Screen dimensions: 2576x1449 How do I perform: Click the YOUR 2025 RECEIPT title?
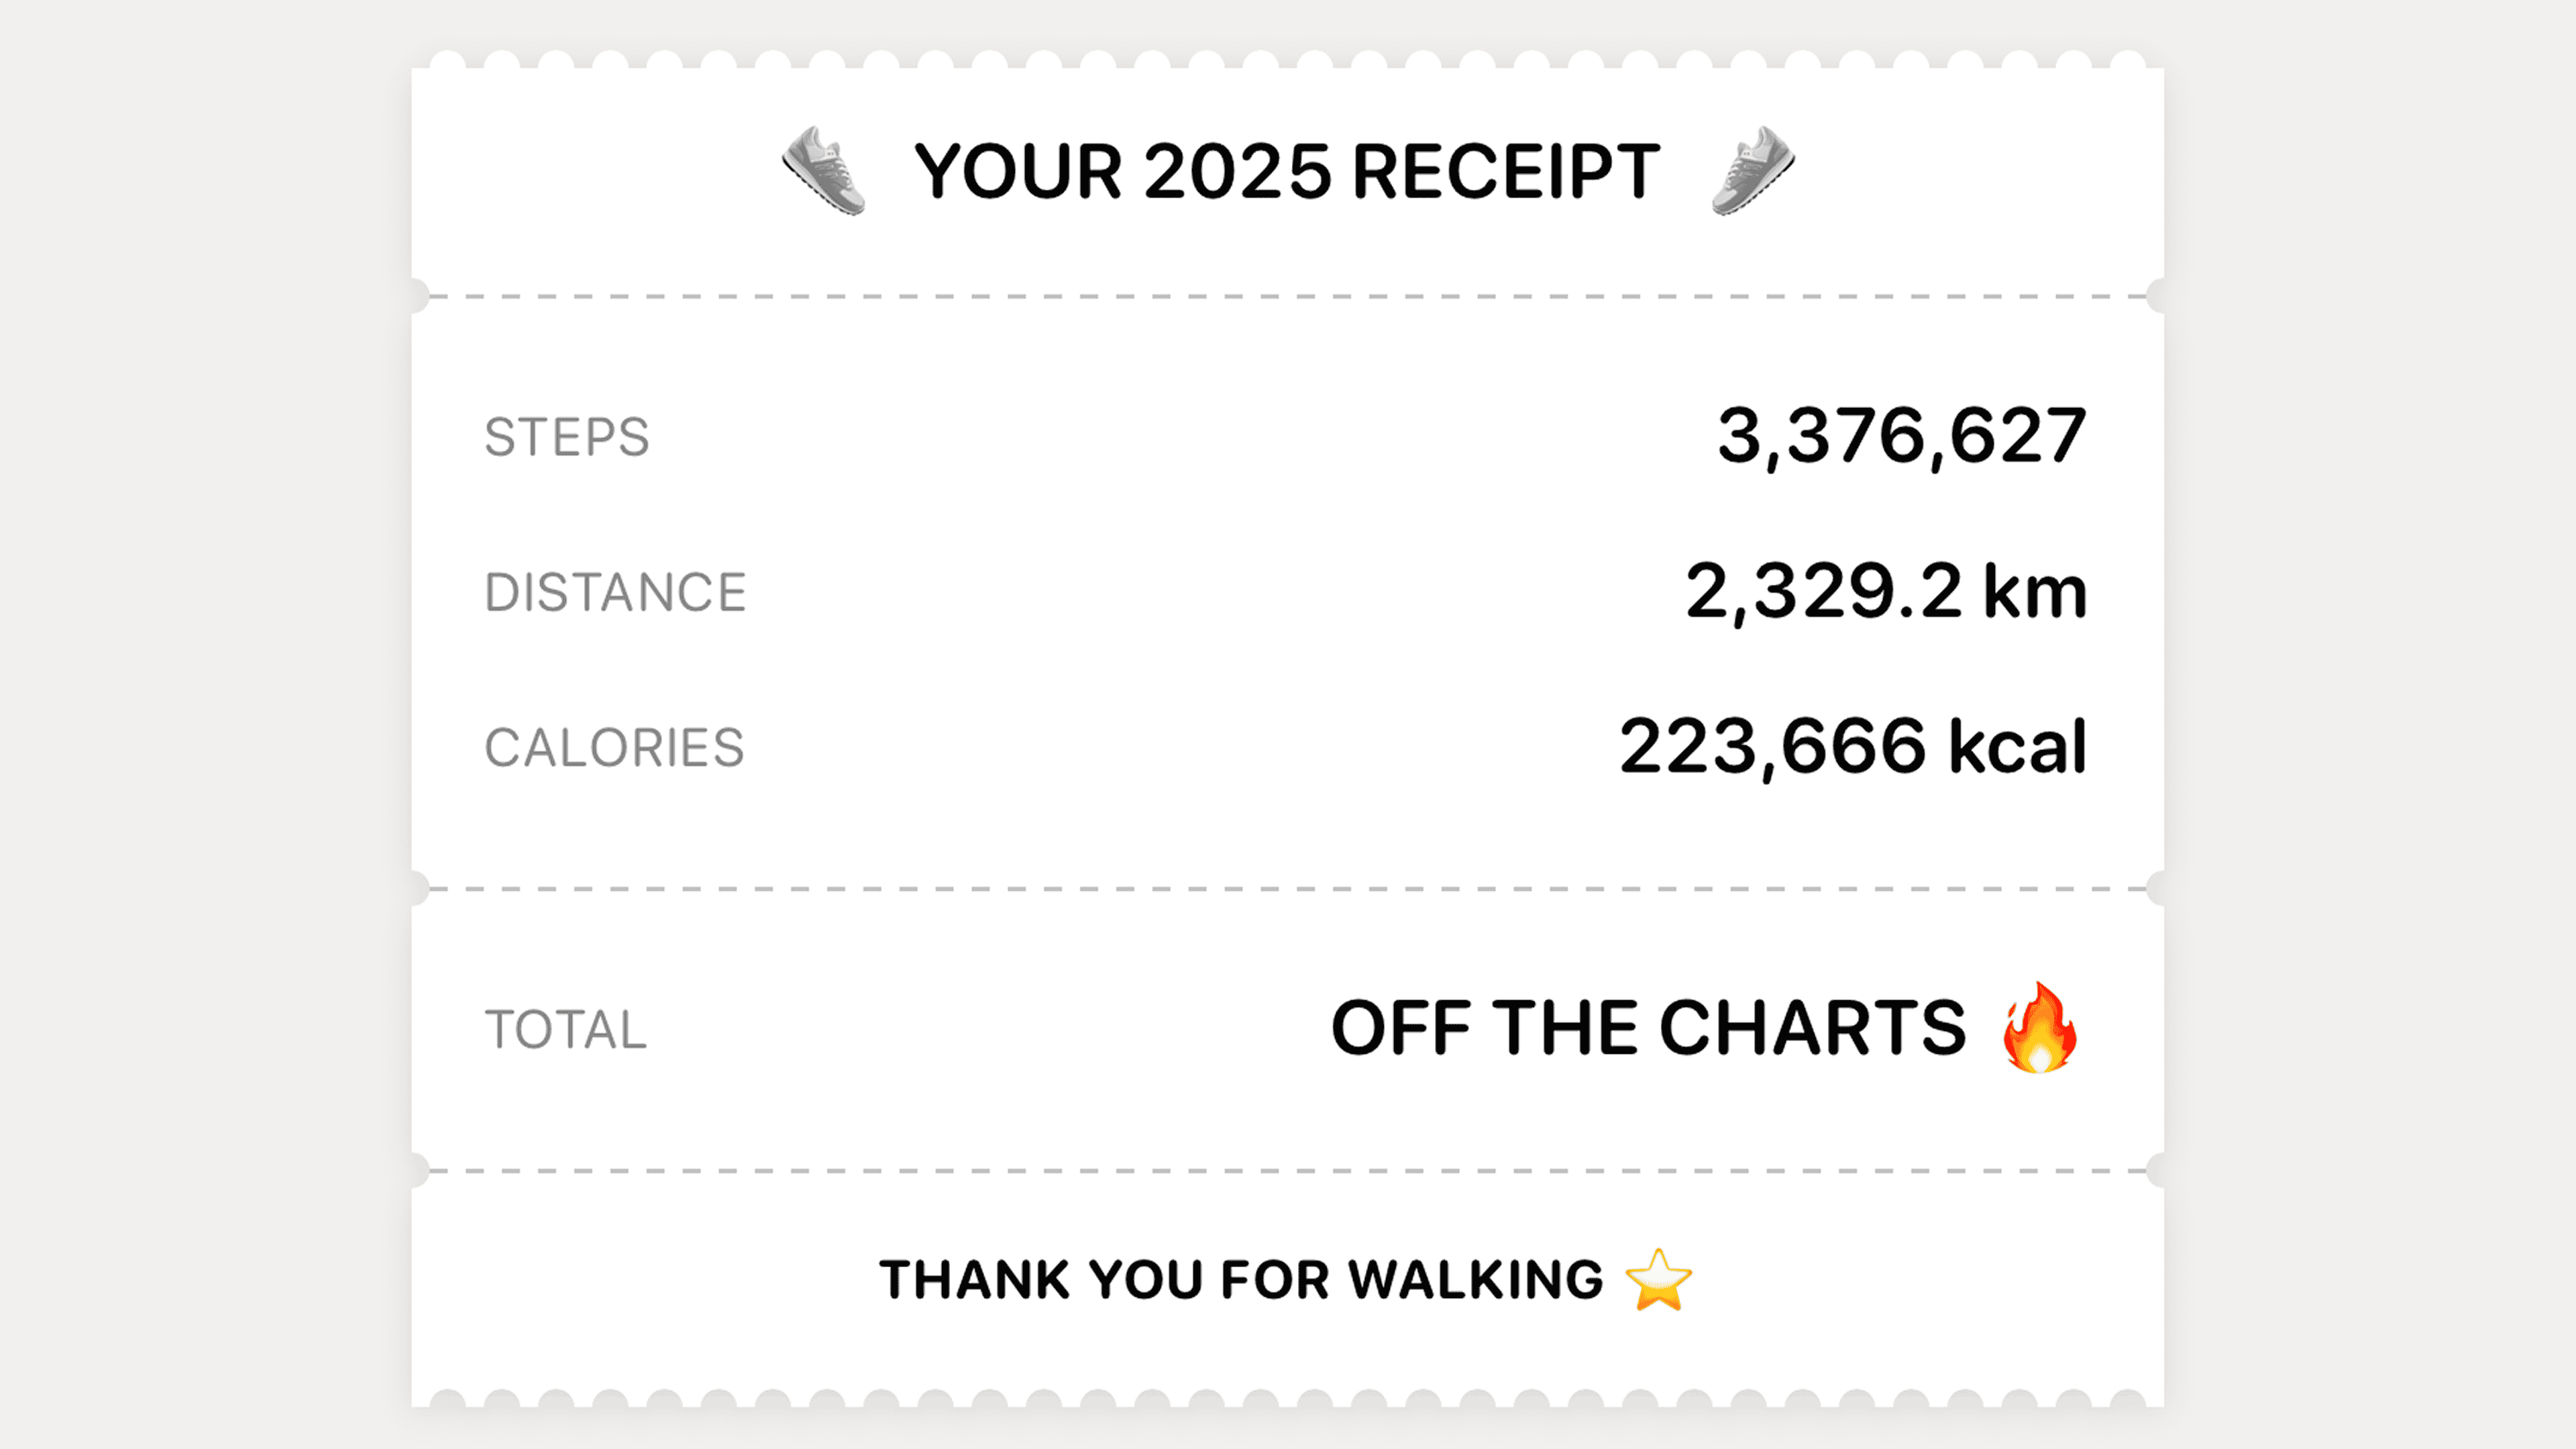(1287, 172)
